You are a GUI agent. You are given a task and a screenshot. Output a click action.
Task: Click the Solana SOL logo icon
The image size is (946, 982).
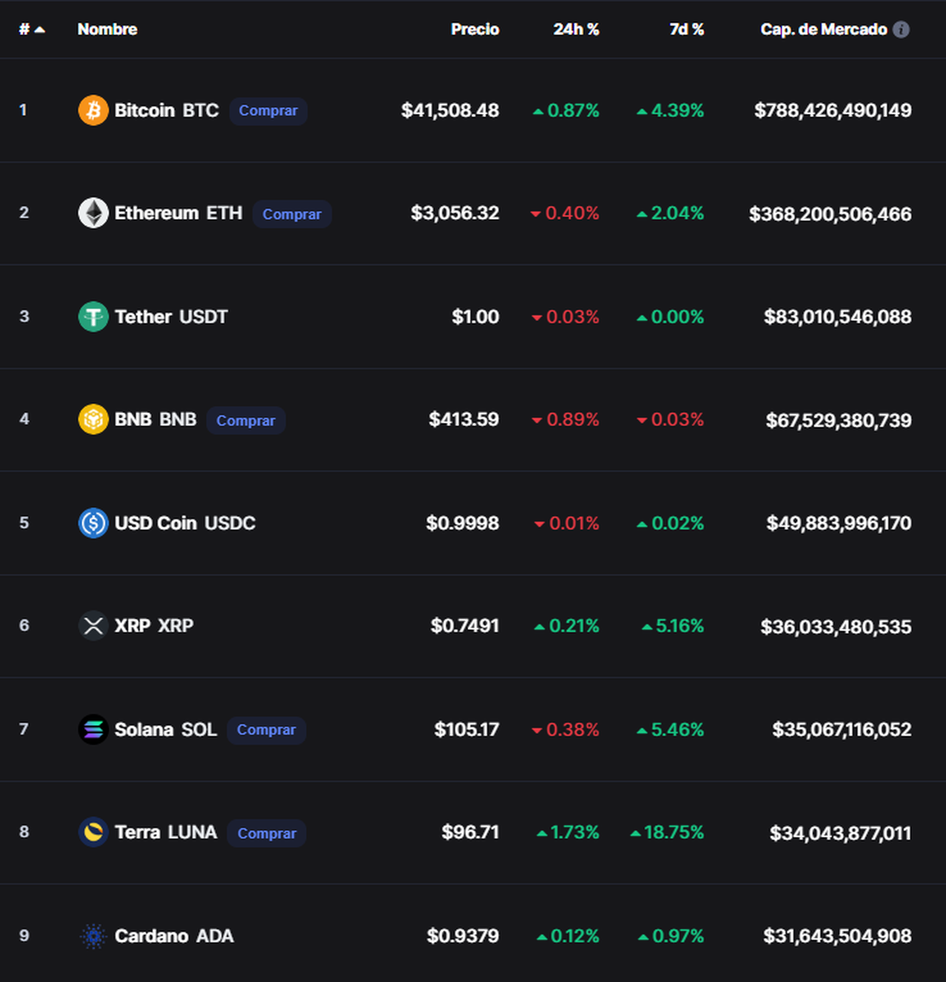click(93, 729)
